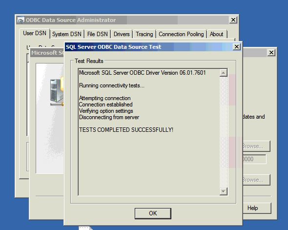Click the ODBC Data Source Administrator title icon

[21, 20]
